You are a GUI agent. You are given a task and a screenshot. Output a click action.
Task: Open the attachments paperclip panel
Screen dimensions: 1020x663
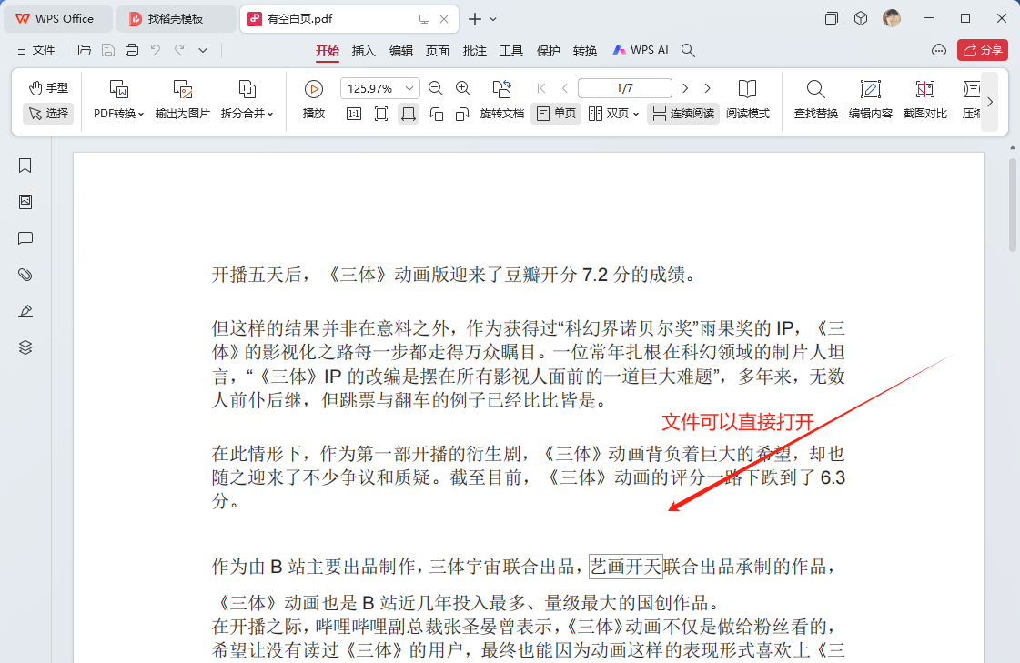coord(25,275)
